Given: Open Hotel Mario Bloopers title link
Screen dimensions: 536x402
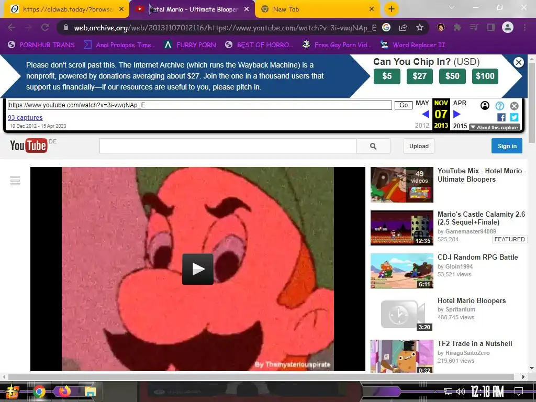Looking at the screenshot, I should pos(472,300).
